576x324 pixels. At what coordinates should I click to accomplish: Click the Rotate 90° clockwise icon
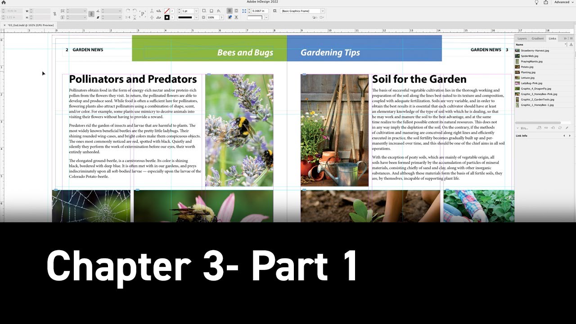click(x=128, y=11)
